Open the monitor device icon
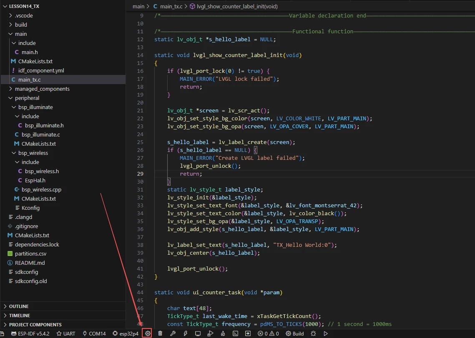This screenshot has width=475, height=338. [198, 333]
